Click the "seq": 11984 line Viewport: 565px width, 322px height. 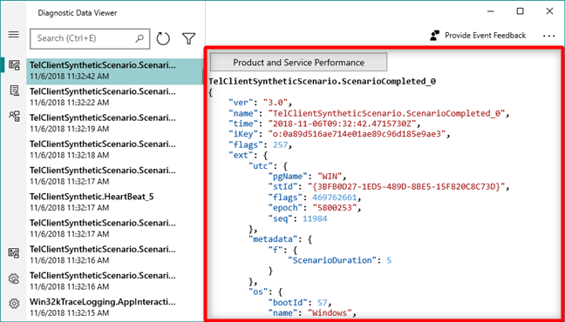click(297, 218)
